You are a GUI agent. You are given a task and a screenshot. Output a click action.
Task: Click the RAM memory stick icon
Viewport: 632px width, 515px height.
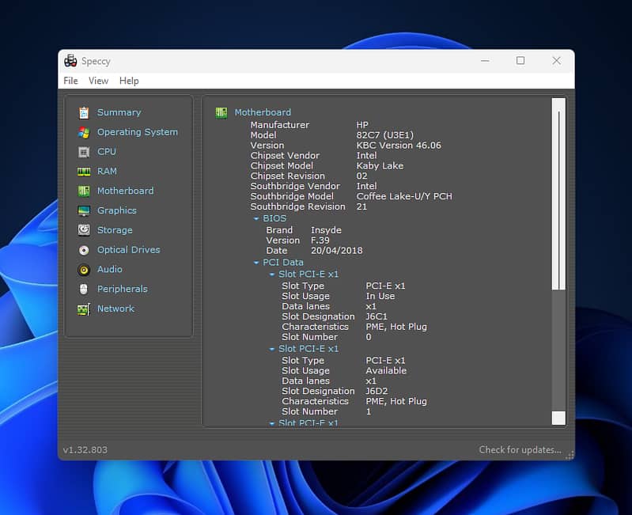click(x=84, y=172)
